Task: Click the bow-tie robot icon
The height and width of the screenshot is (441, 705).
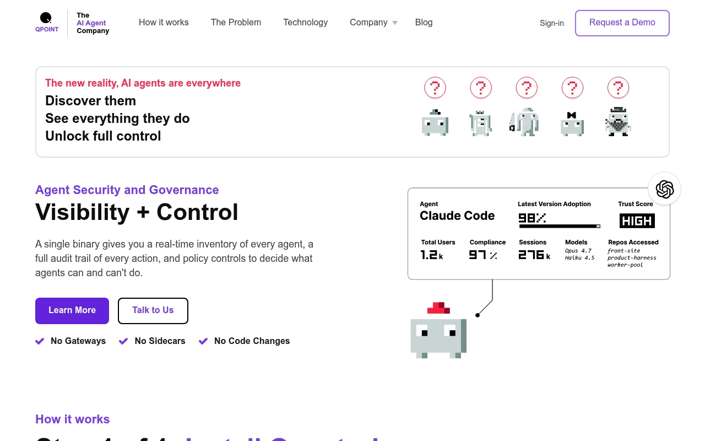Action: pos(572,123)
